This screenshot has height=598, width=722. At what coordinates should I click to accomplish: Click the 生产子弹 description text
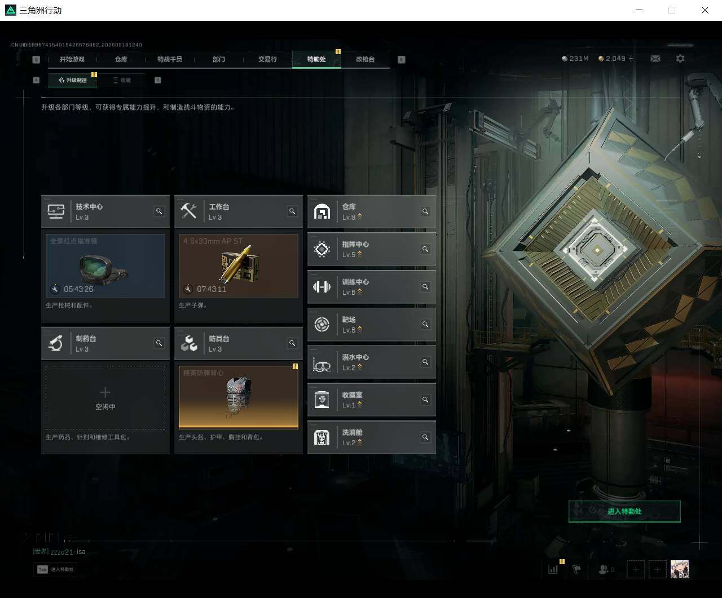coord(193,305)
